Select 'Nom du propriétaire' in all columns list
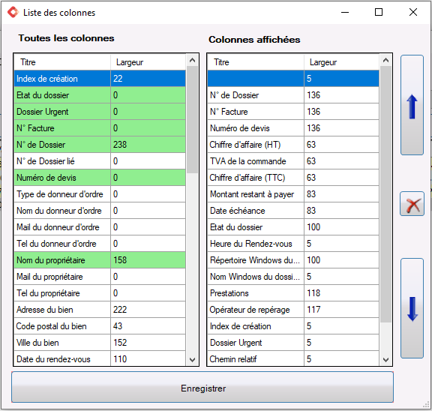 coord(100,260)
